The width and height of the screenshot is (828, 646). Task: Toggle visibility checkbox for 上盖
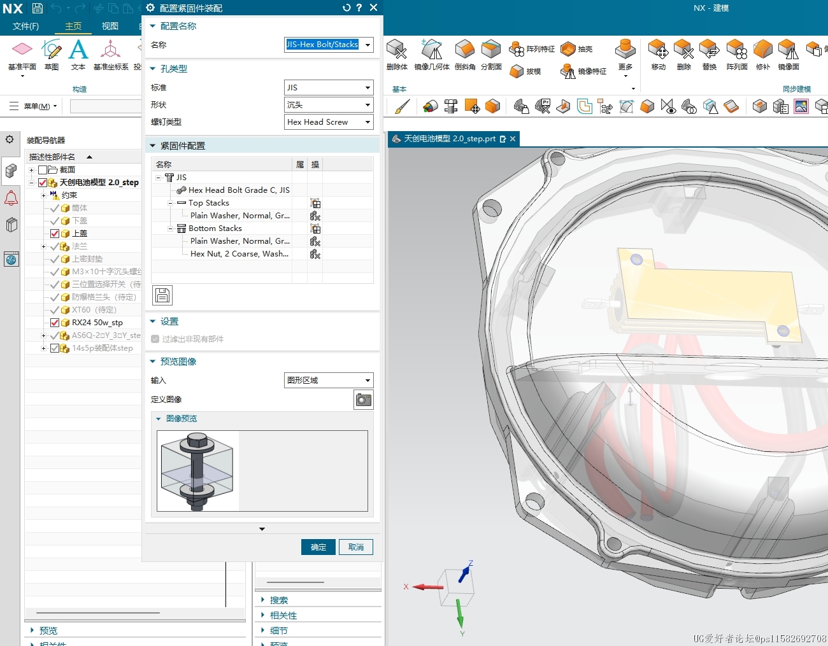pos(55,234)
